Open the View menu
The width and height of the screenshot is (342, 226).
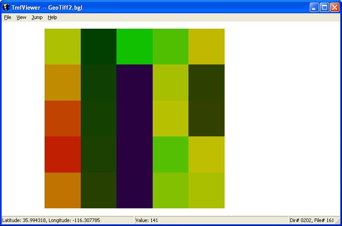click(x=21, y=18)
